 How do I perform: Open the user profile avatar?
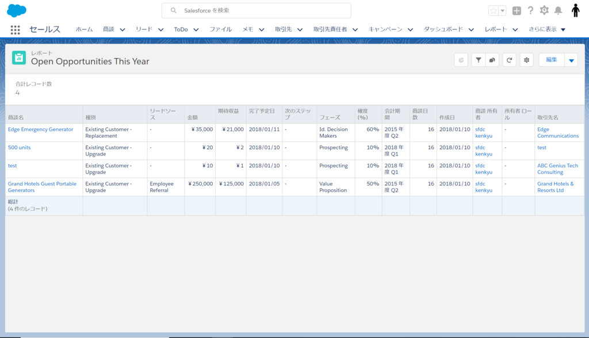click(575, 10)
